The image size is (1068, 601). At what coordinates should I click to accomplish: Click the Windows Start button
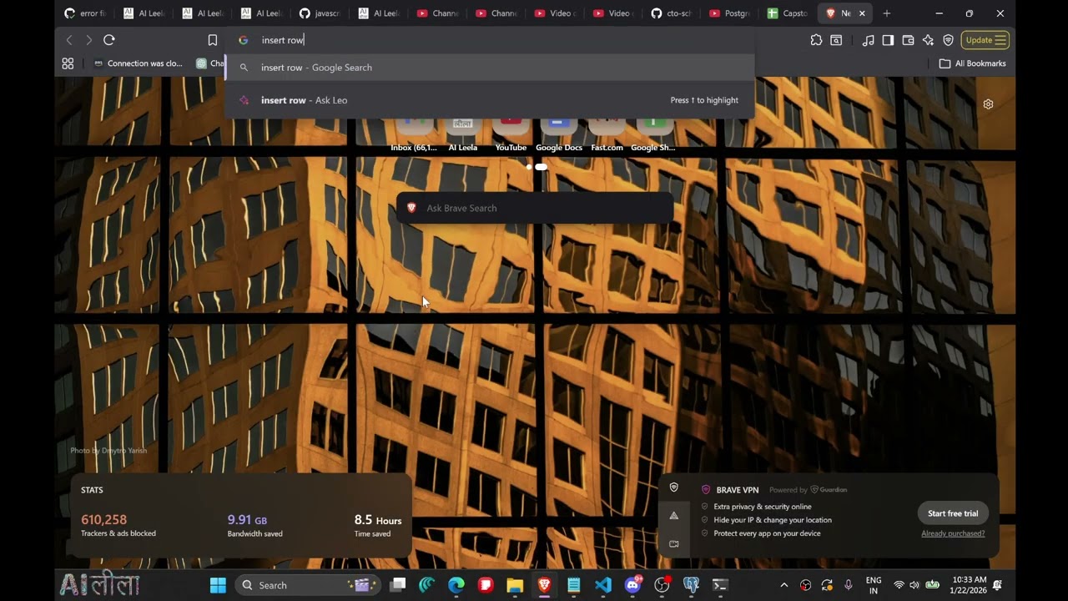(x=218, y=585)
